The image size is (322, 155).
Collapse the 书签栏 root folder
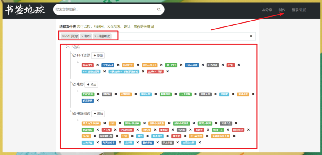68,47
